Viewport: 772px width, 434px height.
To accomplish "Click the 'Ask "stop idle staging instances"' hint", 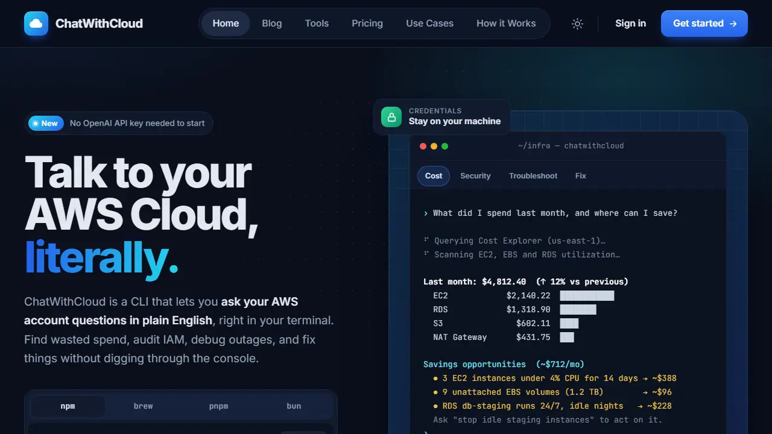I will [x=548, y=420].
